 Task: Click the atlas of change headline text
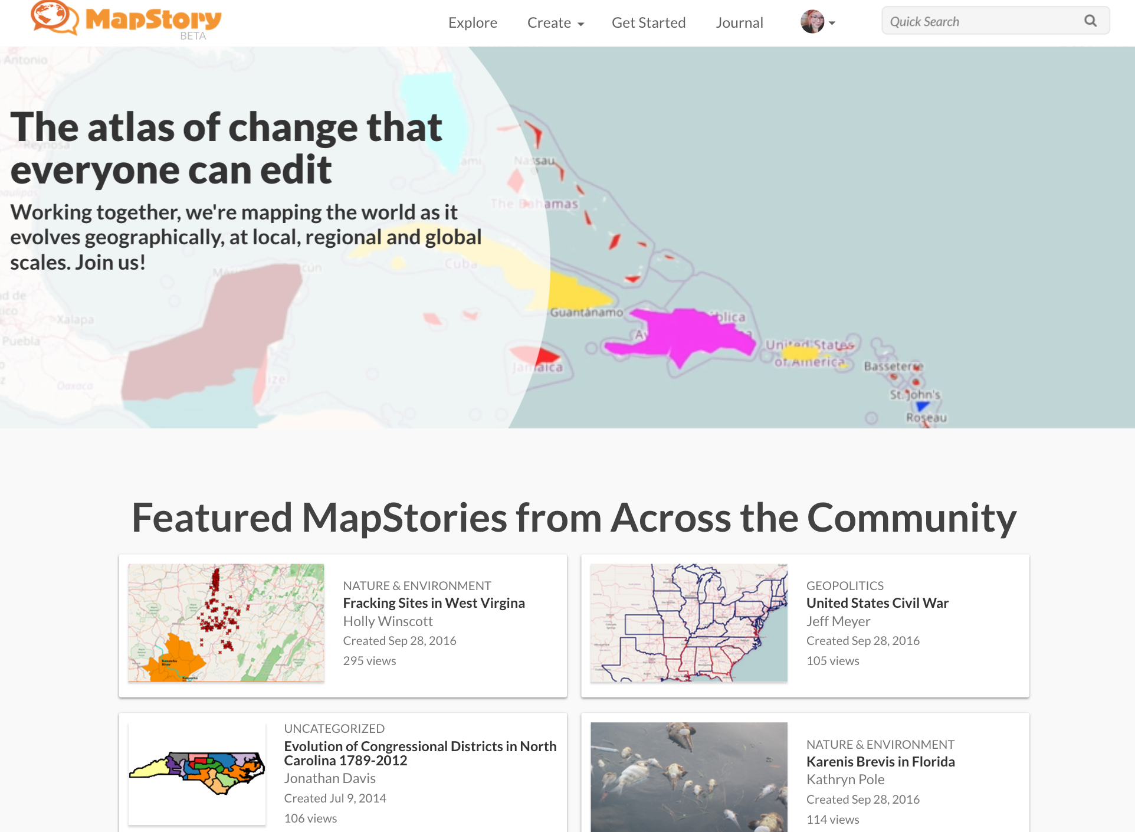pyautogui.click(x=227, y=149)
